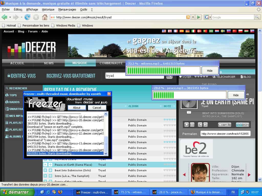Open the address bar history dropdown

[x=193, y=17]
